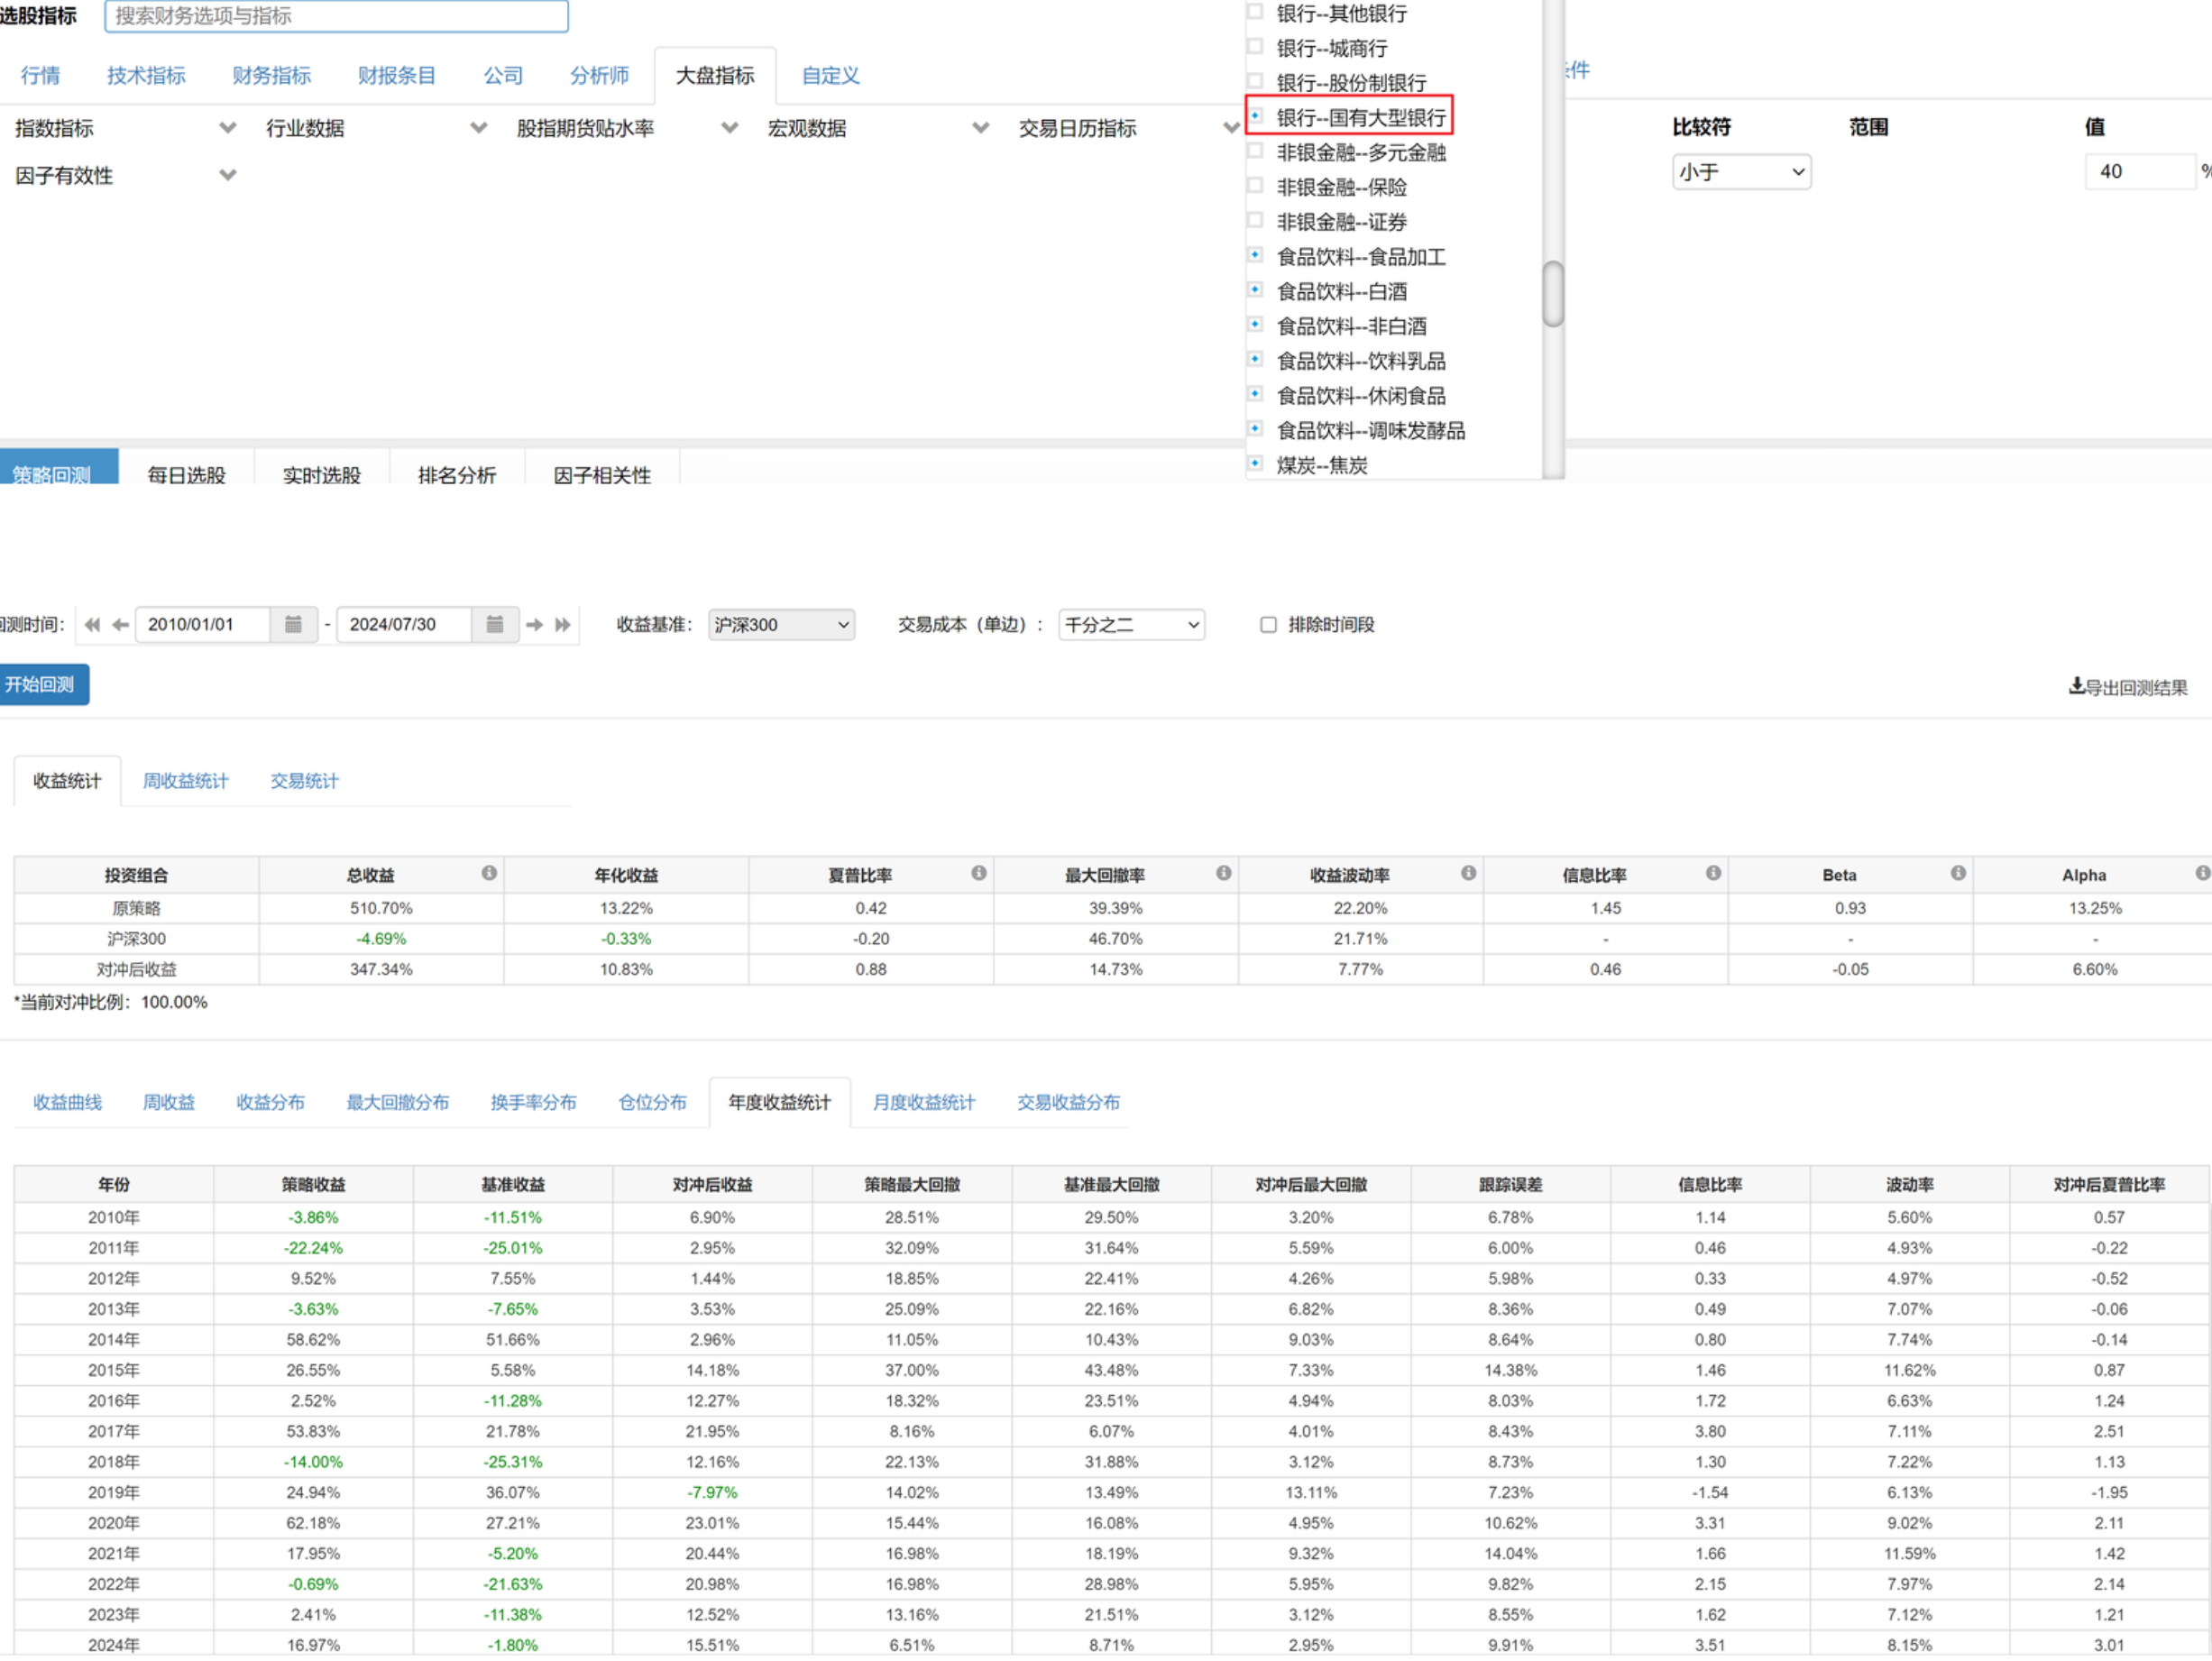The width and height of the screenshot is (2212, 1661).
Task: Jump back with double-left arrow icon
Action: 92,625
